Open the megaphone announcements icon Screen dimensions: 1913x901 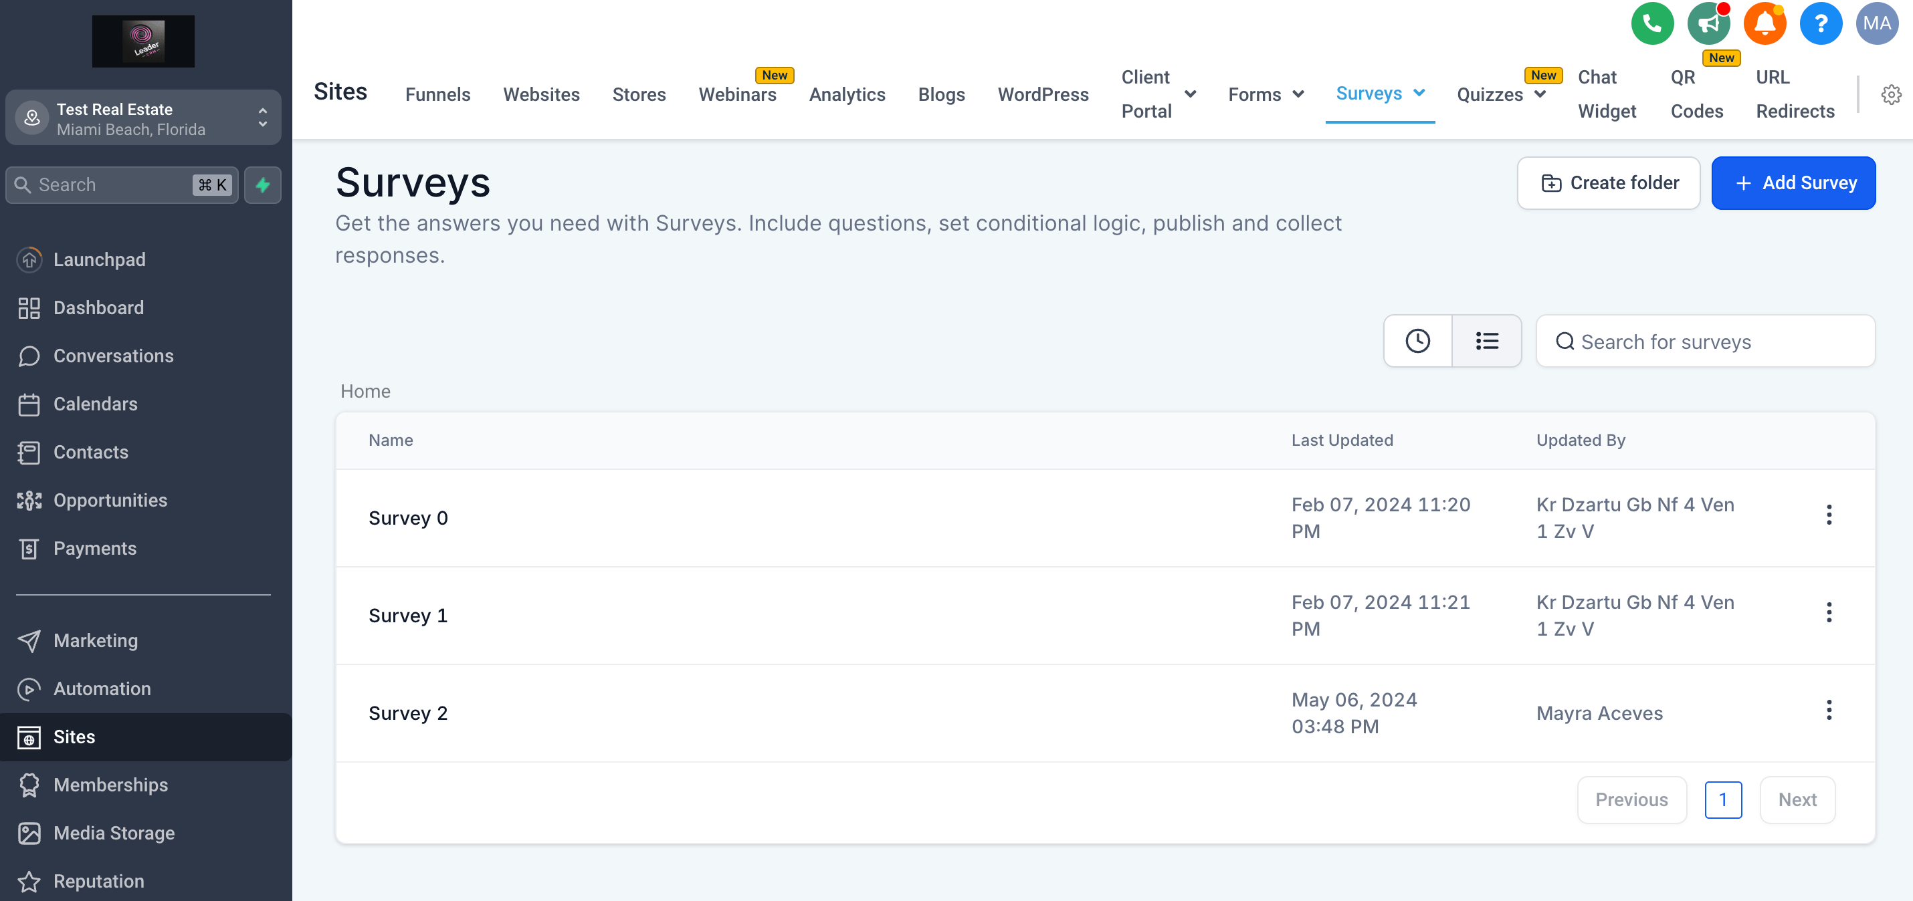1708,24
